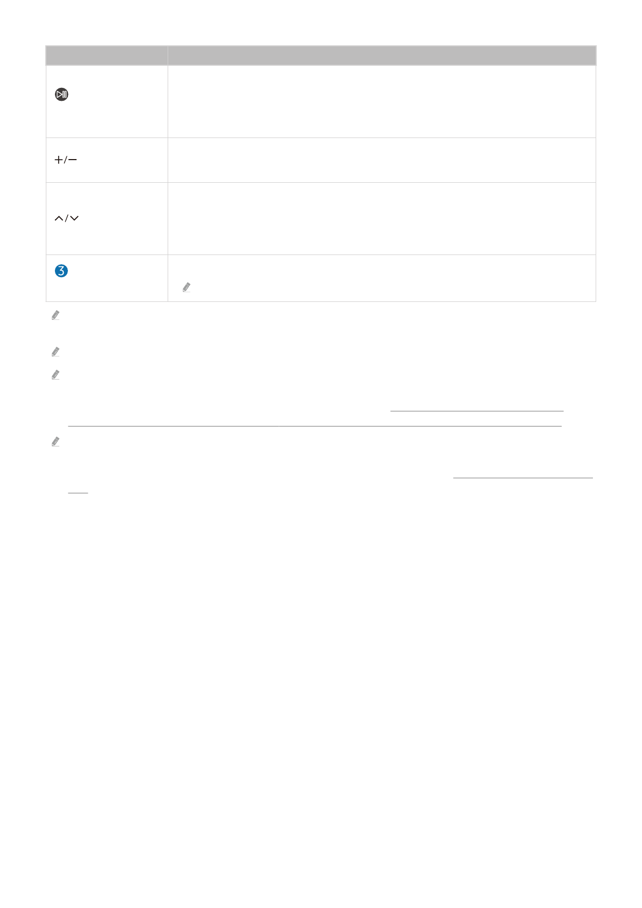Click the minus symbol in the volume row
This screenshot has width=642, height=908.
tap(72, 160)
